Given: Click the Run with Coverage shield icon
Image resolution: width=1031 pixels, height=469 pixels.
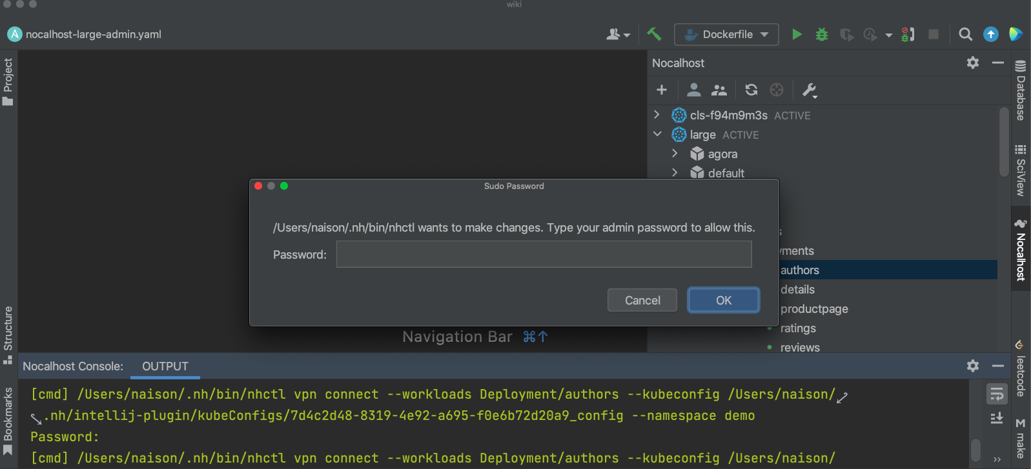Looking at the screenshot, I should point(846,34).
